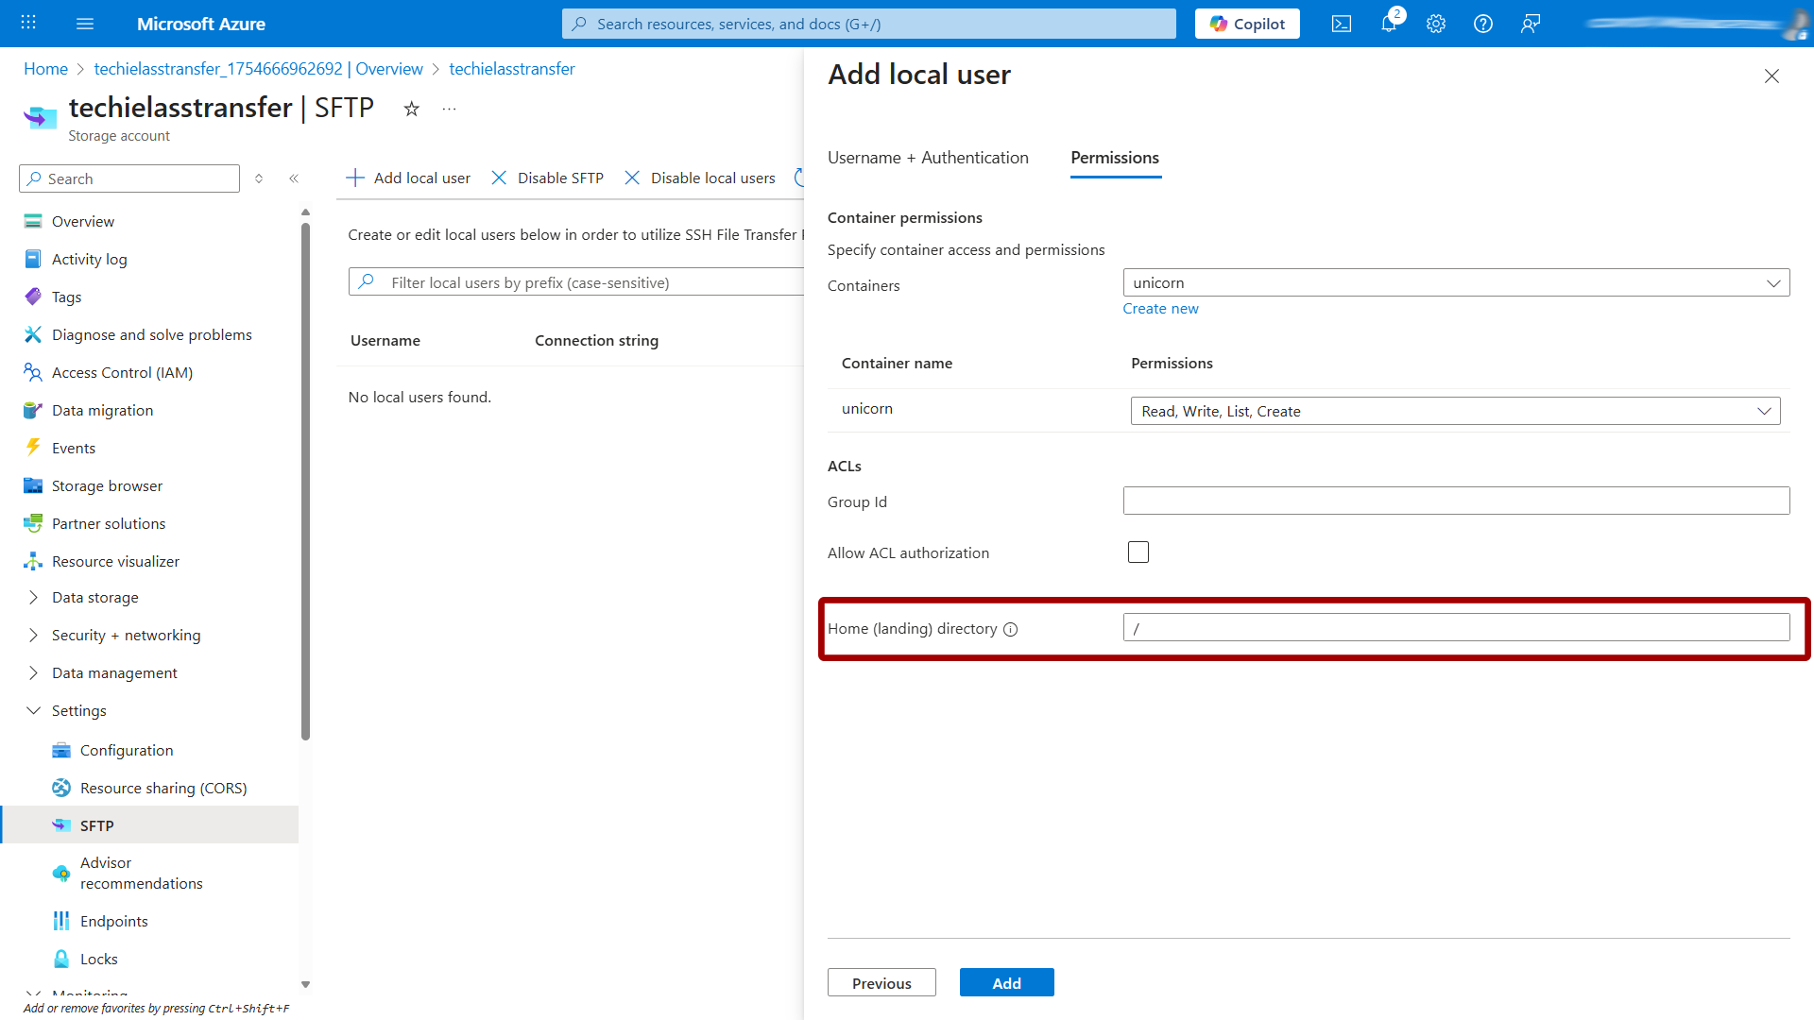This screenshot has width=1814, height=1020.
Task: Open the Endpoints settings
Action: (x=113, y=921)
